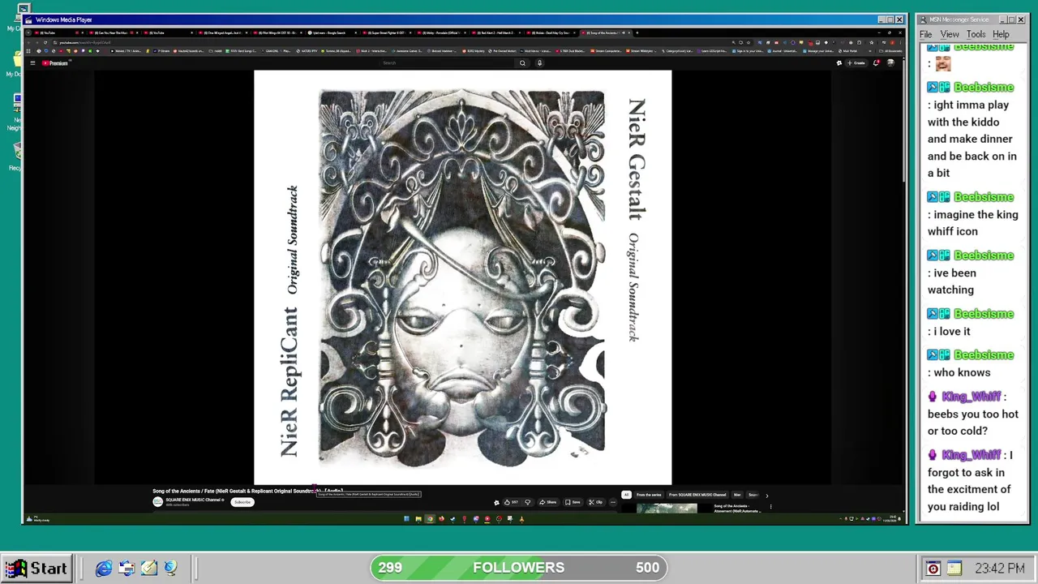Open the 23:42 PM taskbar clock
The height and width of the screenshot is (584, 1038).
tap(1000, 569)
